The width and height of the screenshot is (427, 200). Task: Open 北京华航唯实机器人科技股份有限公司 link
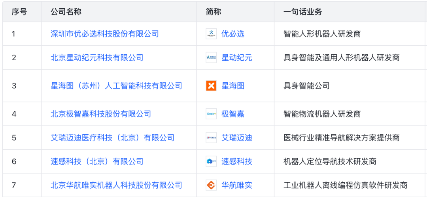pyautogui.click(x=116, y=185)
